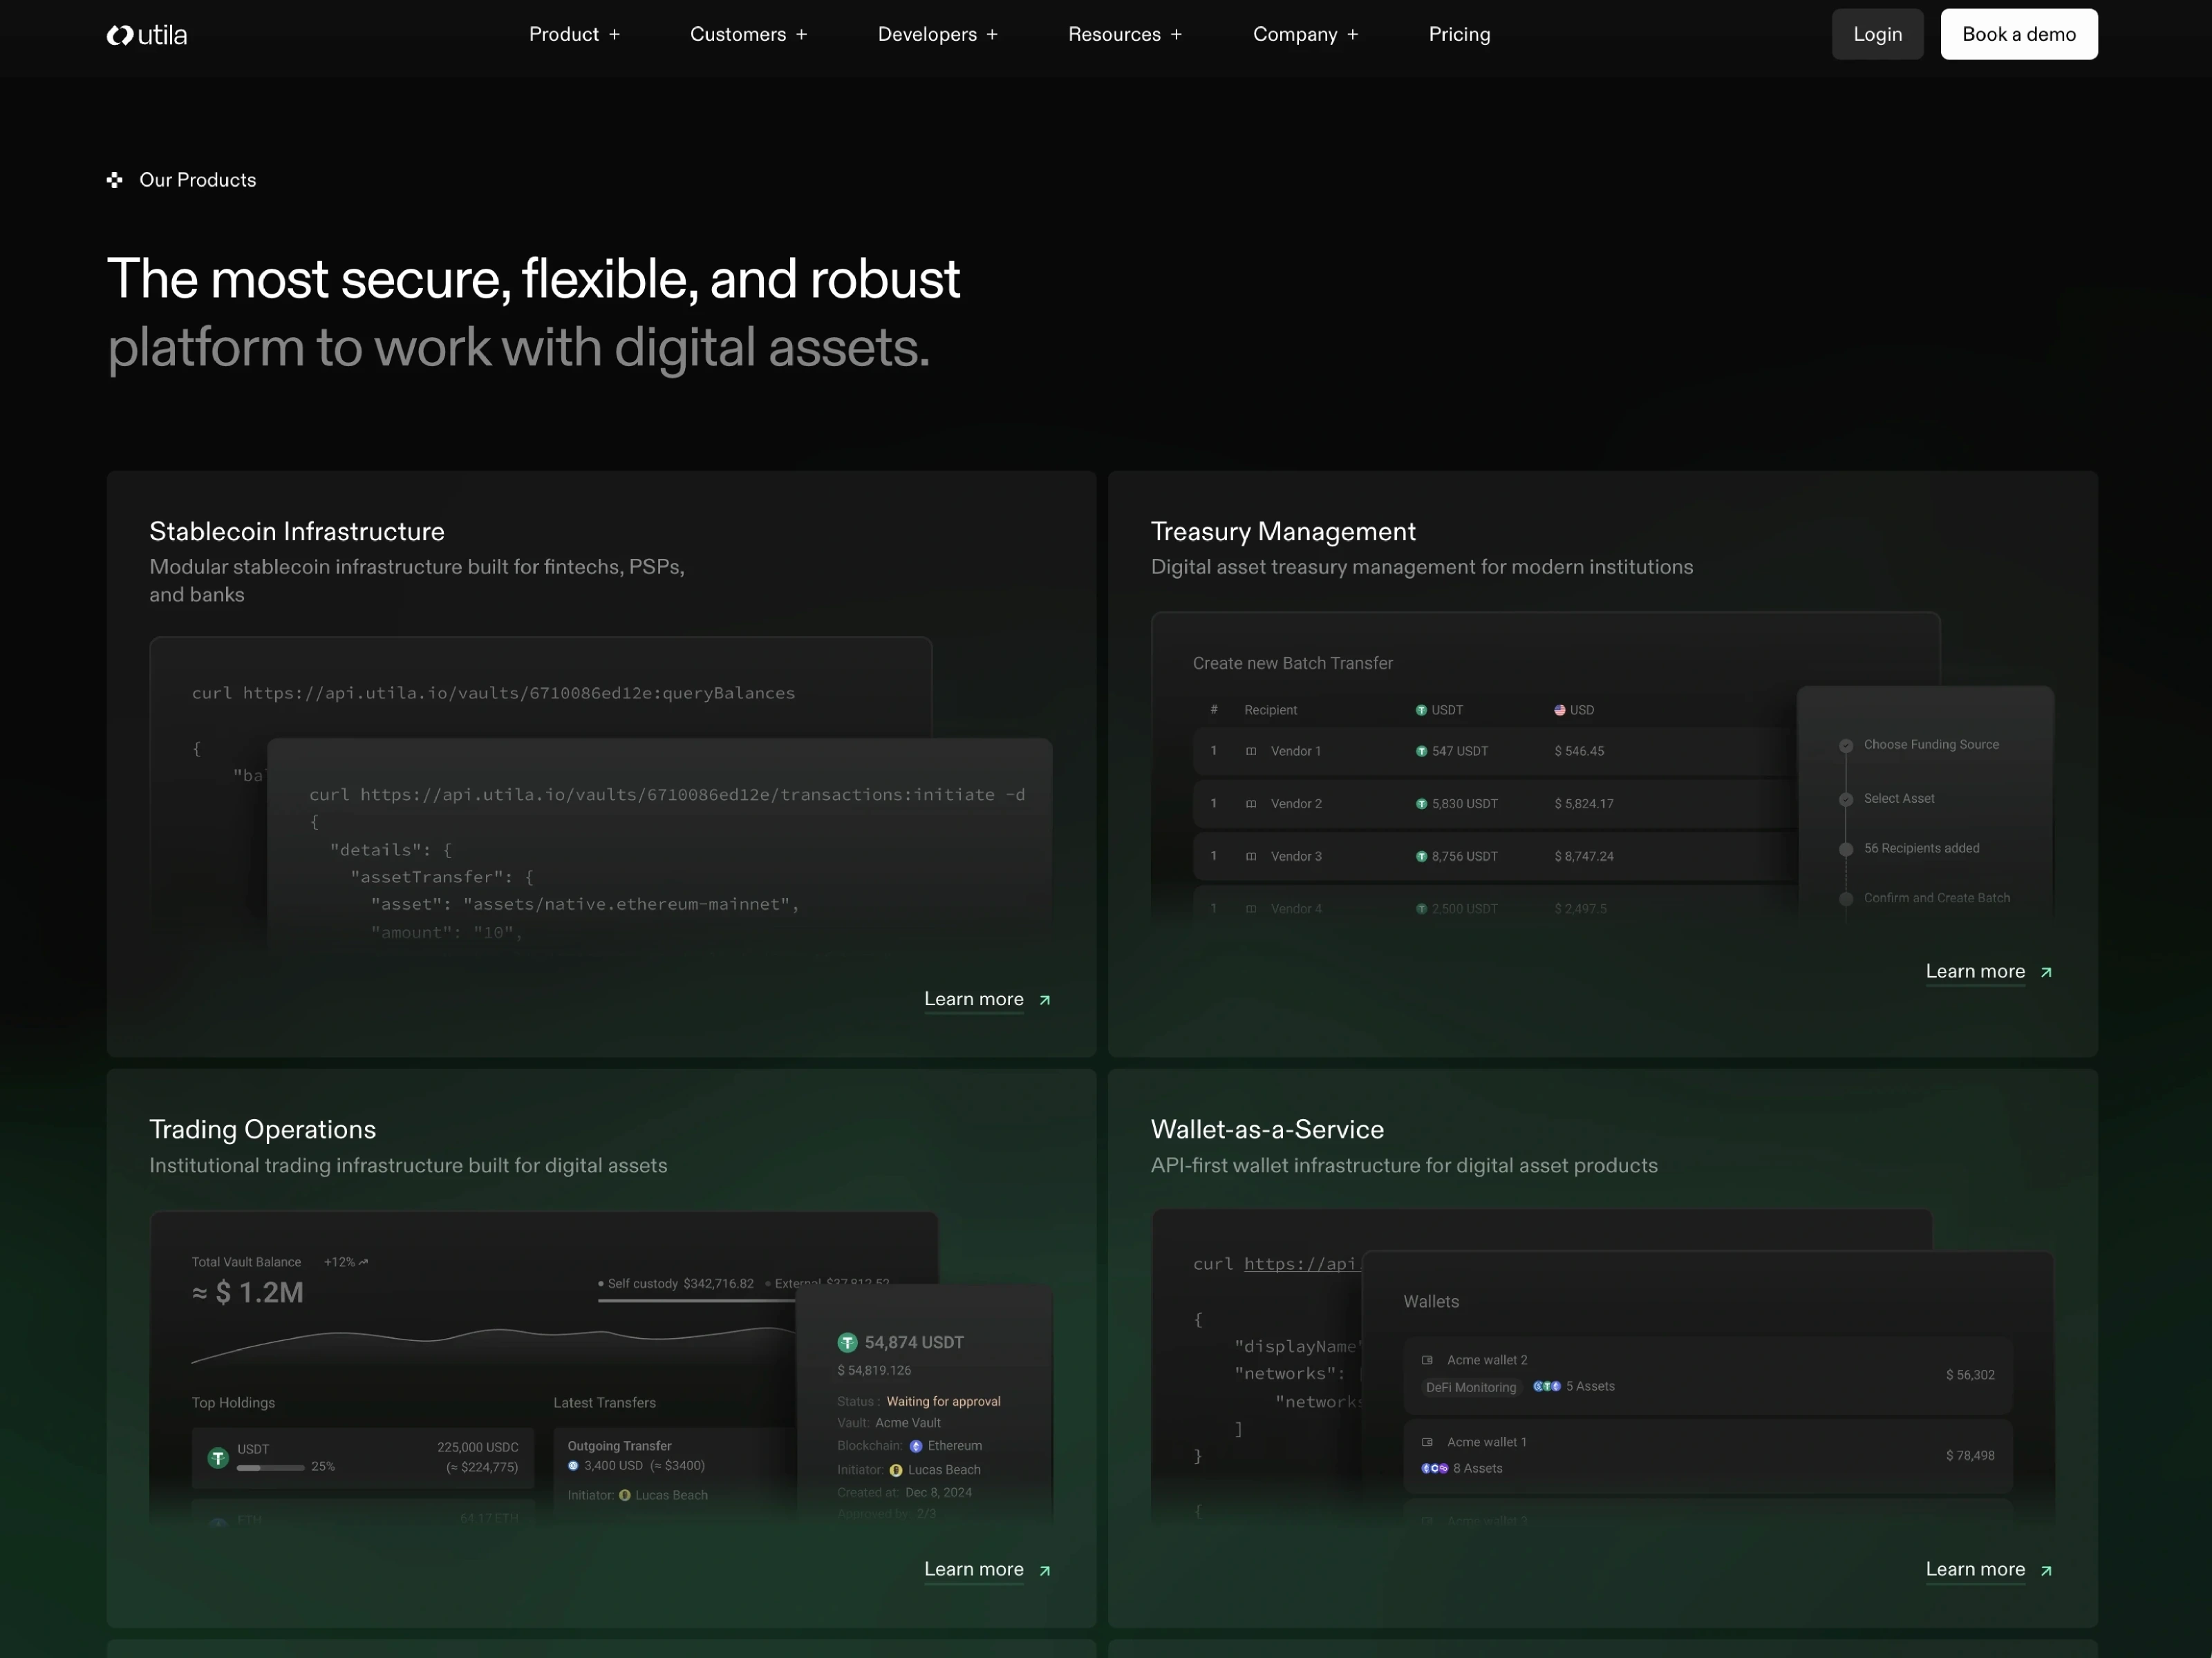Click Book a demo

point(2018,34)
